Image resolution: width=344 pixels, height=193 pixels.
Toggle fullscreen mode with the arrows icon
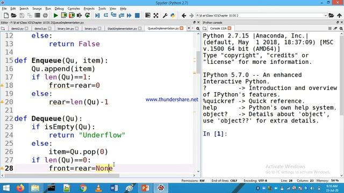156,16
